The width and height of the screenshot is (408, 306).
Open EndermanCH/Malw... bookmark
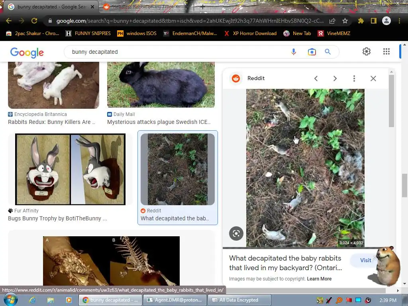pyautogui.click(x=190, y=33)
